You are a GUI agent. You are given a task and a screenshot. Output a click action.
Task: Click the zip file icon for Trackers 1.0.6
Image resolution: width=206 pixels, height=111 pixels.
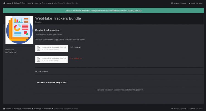point(39,59)
